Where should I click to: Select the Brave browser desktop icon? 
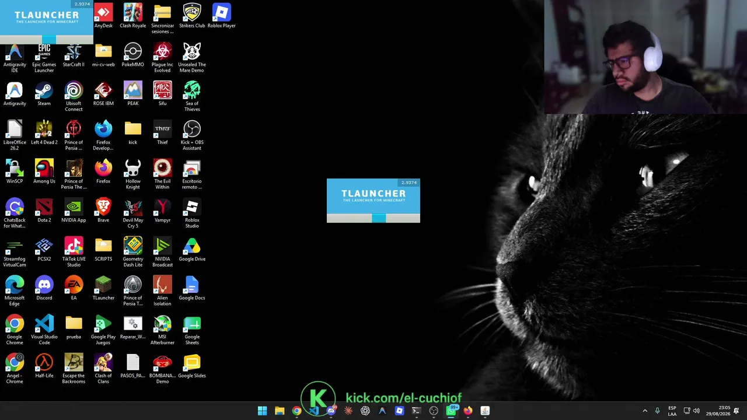pos(103,211)
